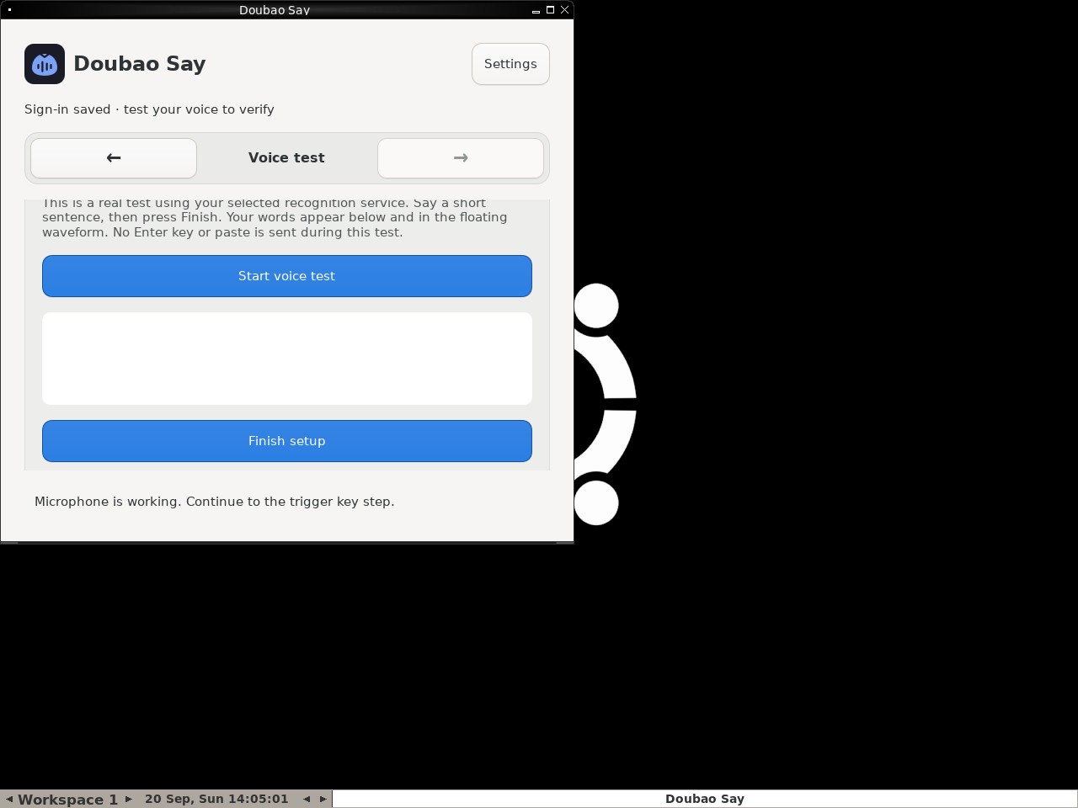Minimize the Doubao Say window
Image resolution: width=1078 pixels, height=808 pixels.
tap(536, 10)
